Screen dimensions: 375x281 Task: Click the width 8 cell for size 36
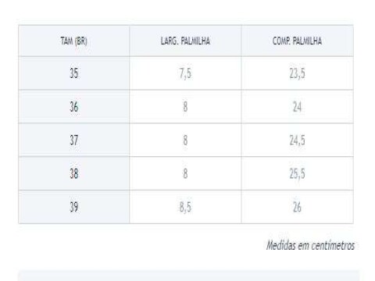pyautogui.click(x=185, y=107)
